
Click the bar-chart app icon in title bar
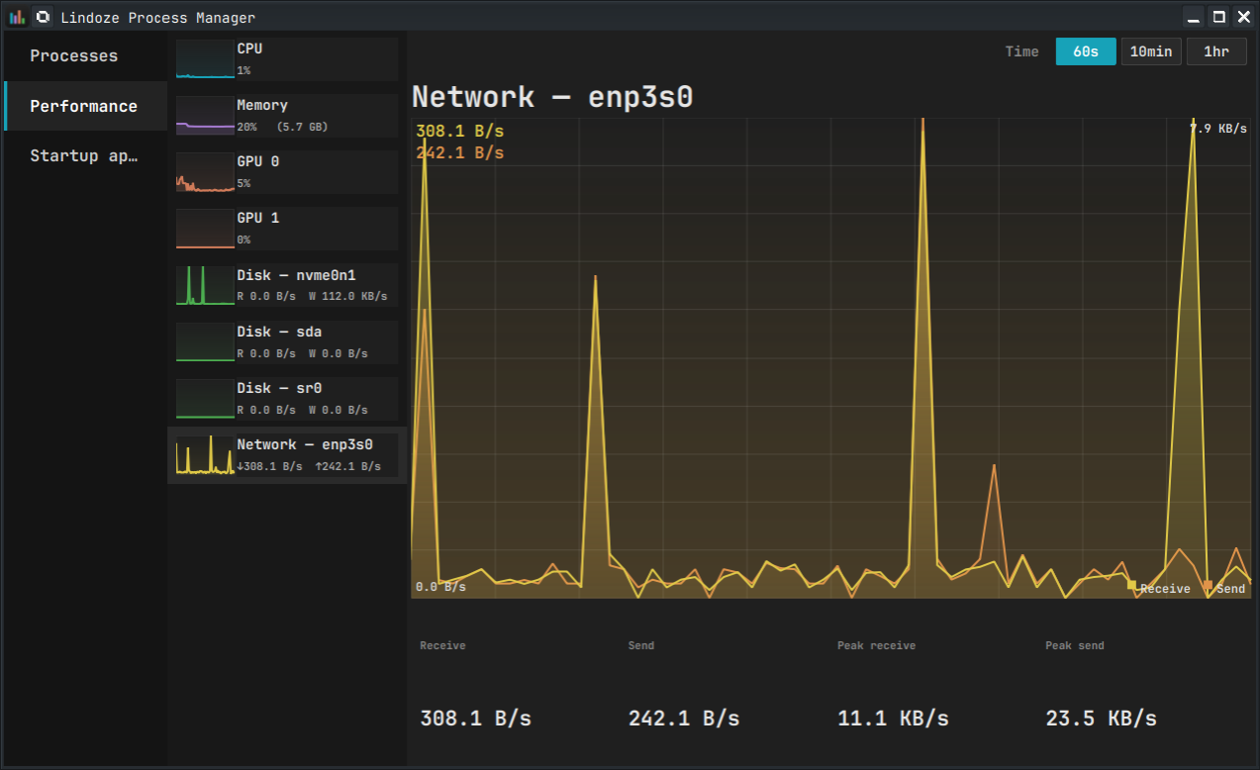[x=18, y=17]
